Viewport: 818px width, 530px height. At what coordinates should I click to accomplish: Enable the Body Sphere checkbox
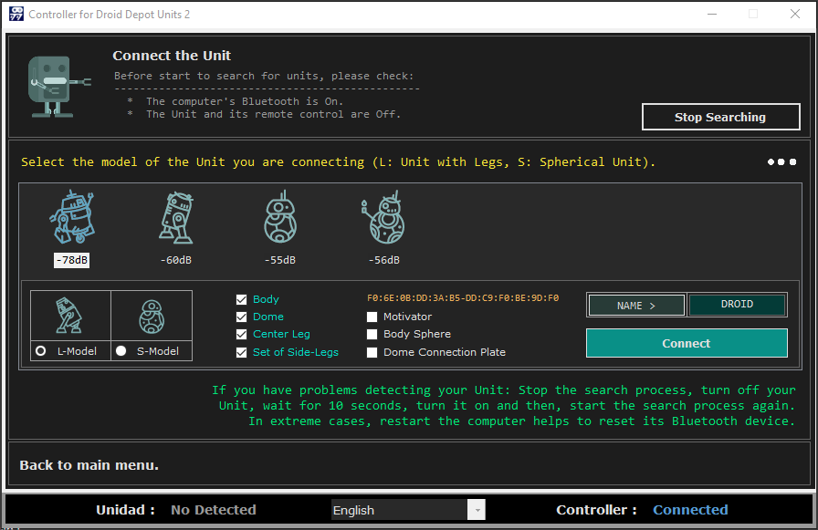coord(372,334)
